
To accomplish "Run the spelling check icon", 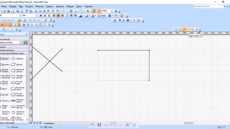I will point(27,11).
